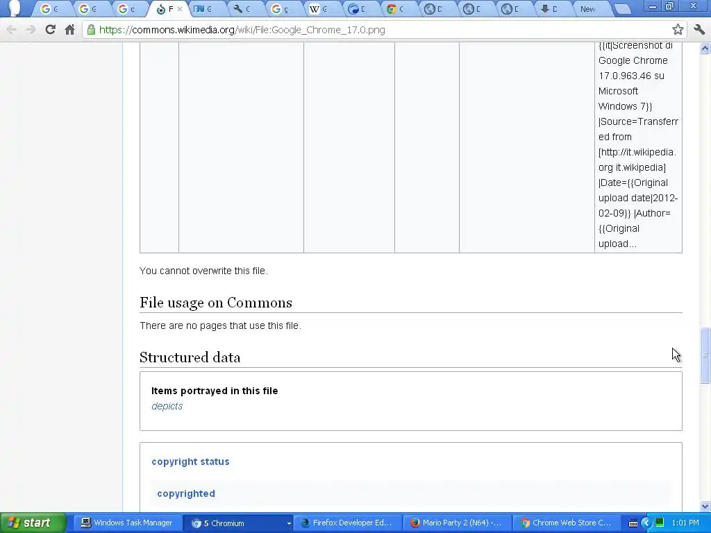The width and height of the screenshot is (711, 533).
Task: Click 'You cannot overwrite this file' text
Action: coord(203,271)
